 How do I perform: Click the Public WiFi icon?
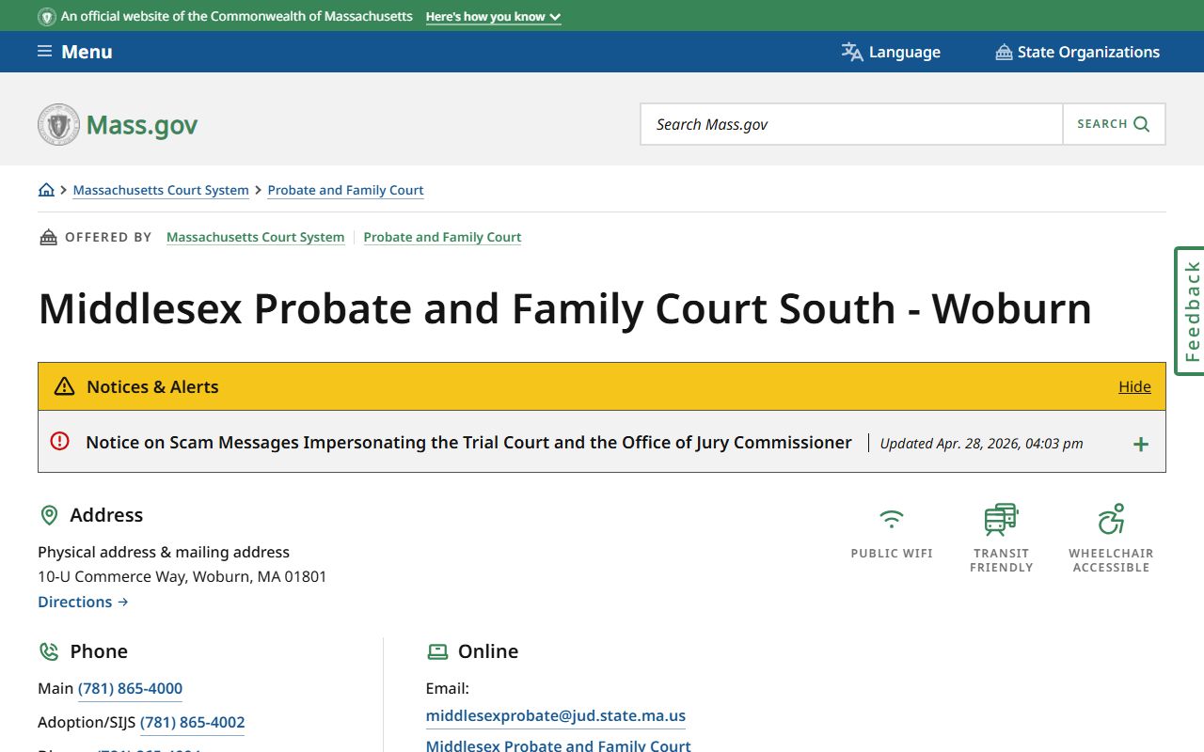(x=891, y=519)
